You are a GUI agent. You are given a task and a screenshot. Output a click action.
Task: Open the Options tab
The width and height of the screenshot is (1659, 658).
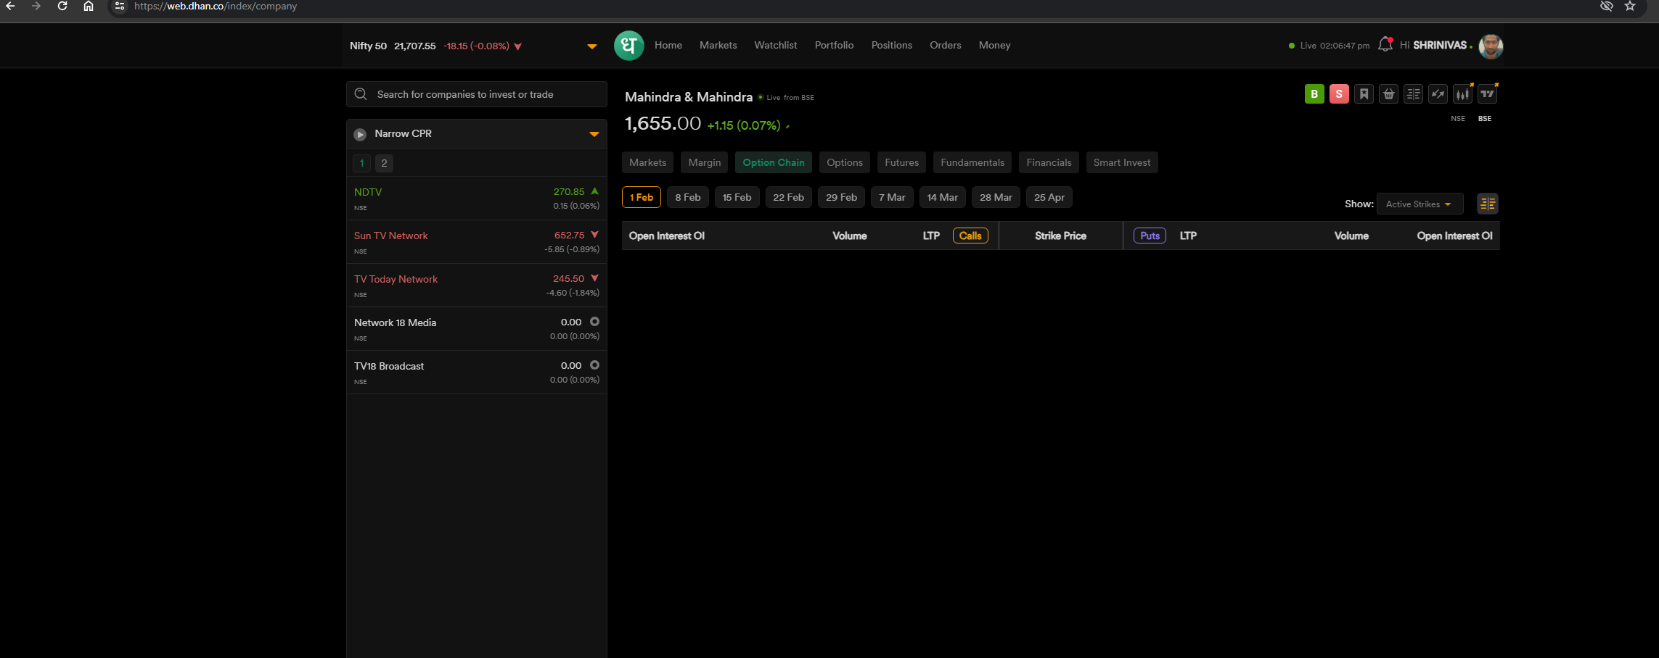[x=845, y=162]
